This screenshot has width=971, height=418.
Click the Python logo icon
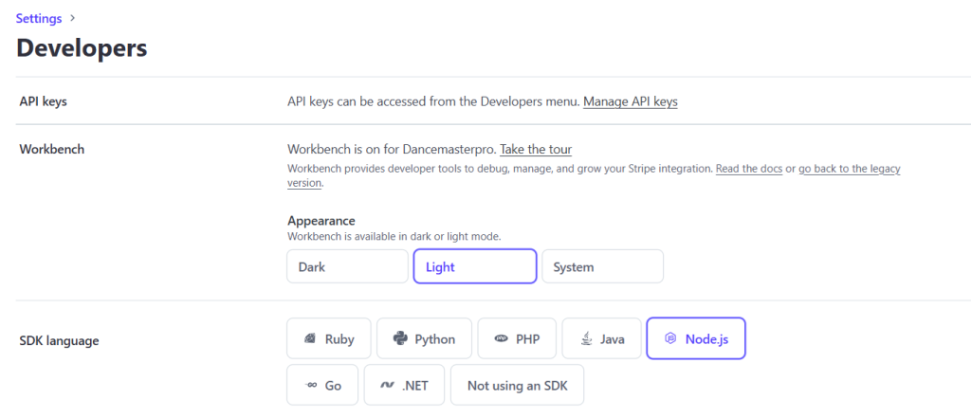[x=399, y=338]
